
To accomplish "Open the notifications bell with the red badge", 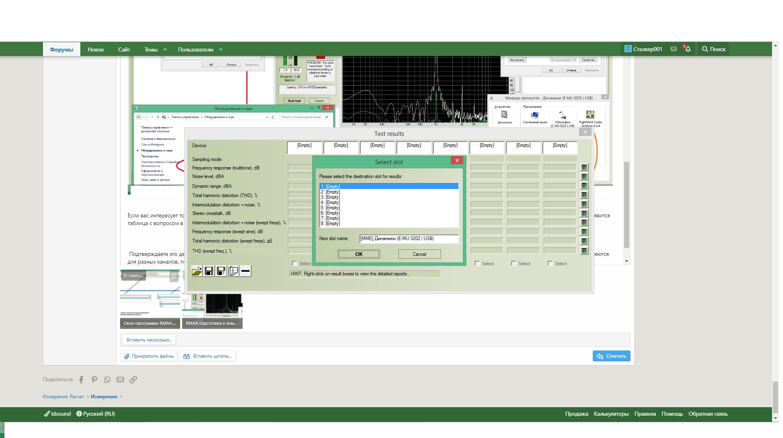I will click(x=688, y=49).
